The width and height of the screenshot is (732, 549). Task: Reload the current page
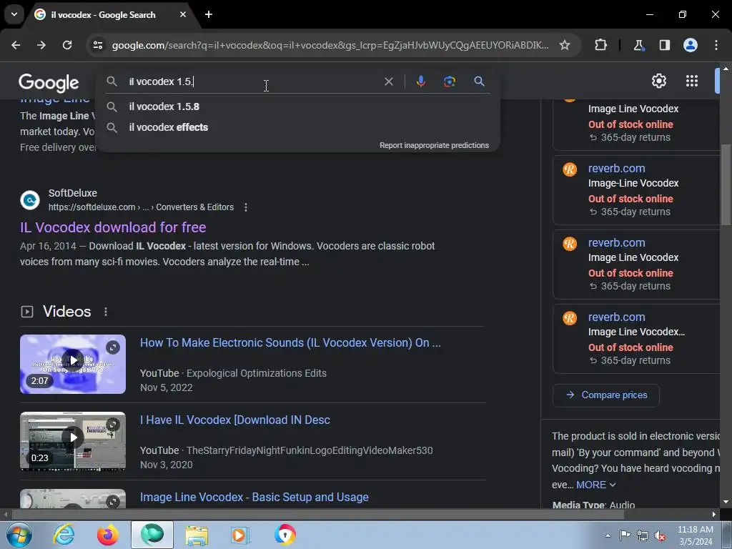click(x=67, y=45)
